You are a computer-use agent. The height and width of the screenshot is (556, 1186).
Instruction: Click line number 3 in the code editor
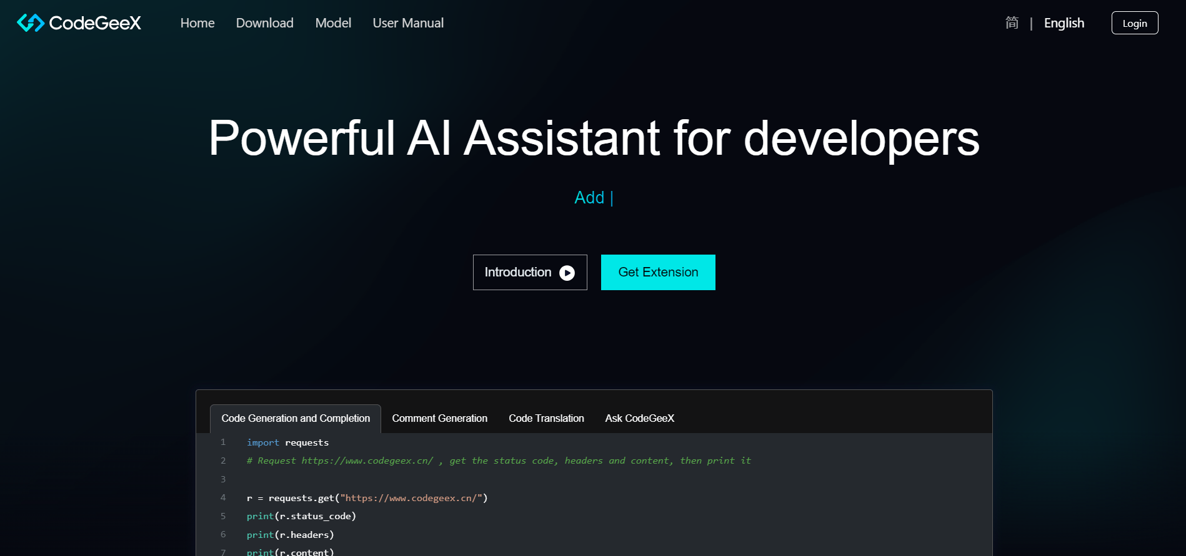tap(223, 479)
